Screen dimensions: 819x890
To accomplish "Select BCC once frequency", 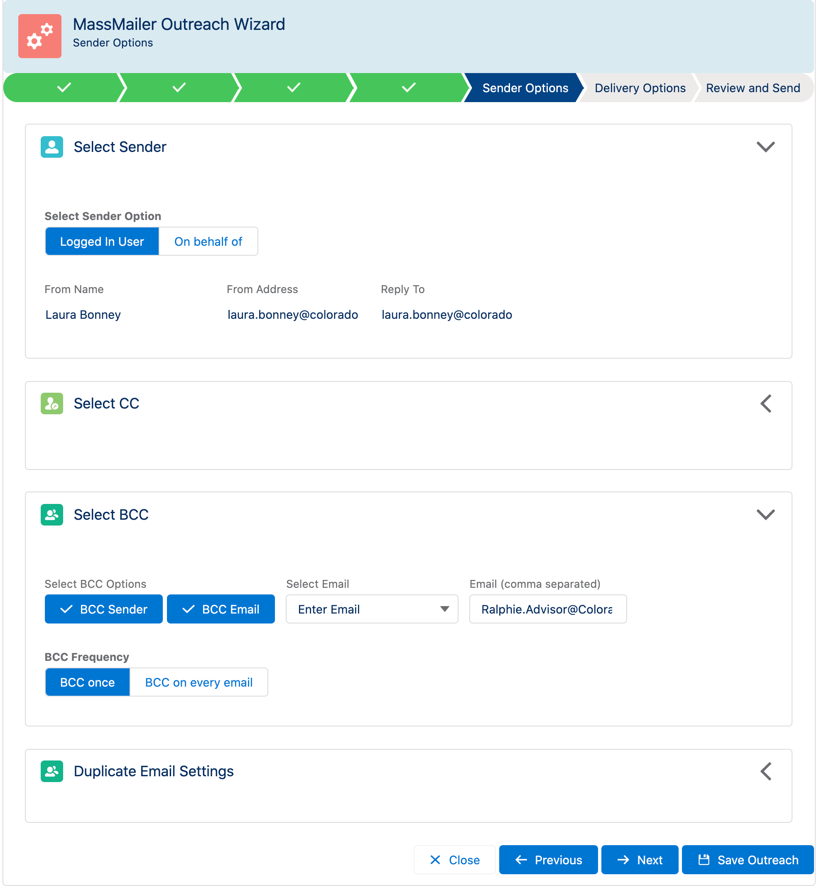I will [x=87, y=683].
